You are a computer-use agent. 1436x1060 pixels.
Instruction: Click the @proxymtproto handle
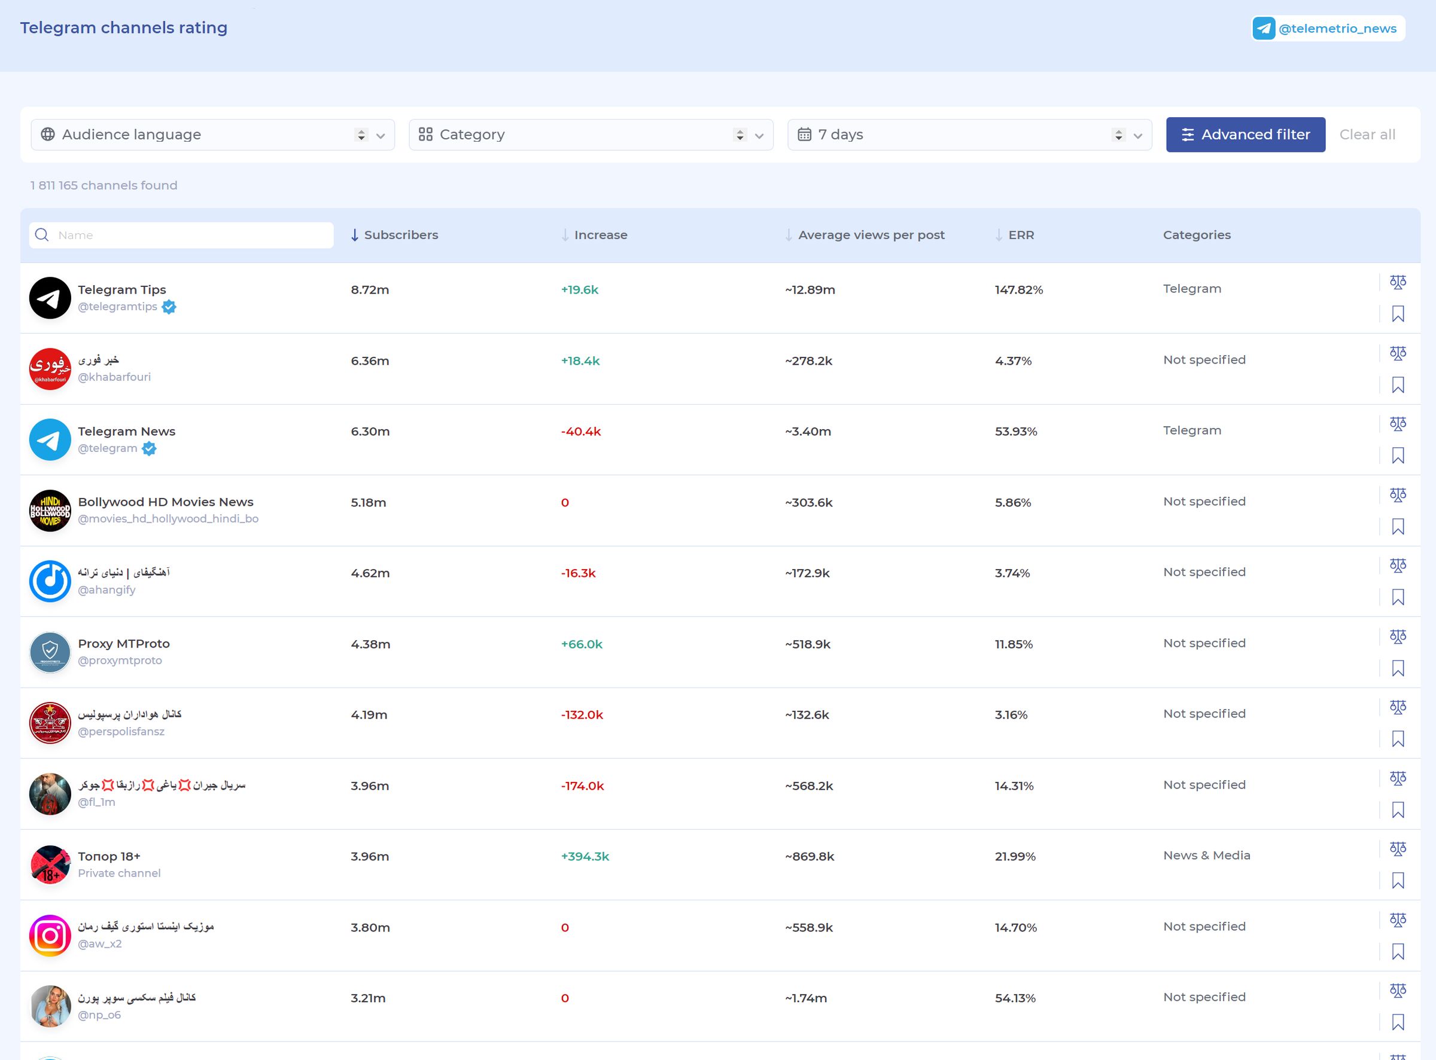tap(120, 660)
